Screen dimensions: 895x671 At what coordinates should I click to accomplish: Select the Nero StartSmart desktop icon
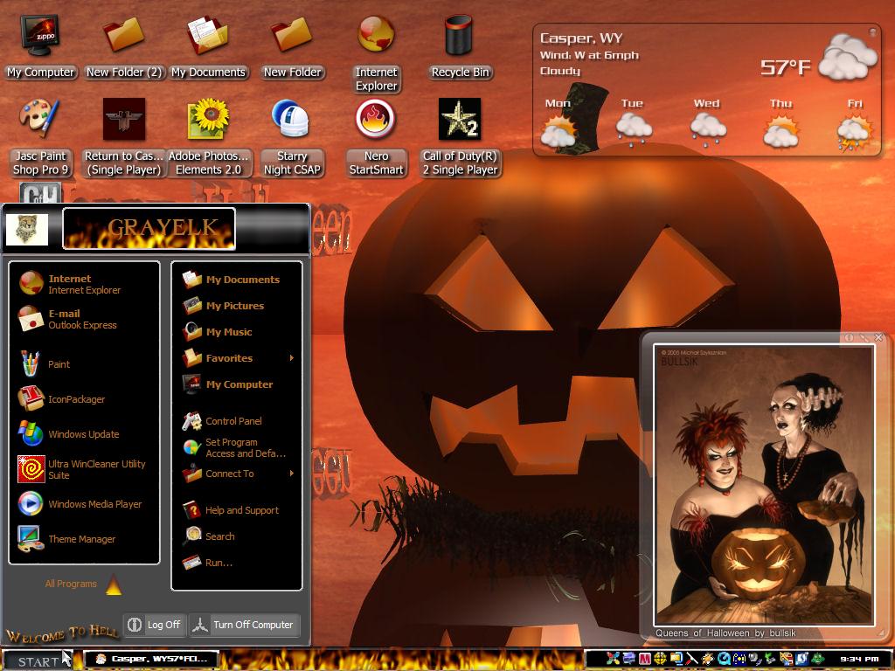tap(376, 137)
